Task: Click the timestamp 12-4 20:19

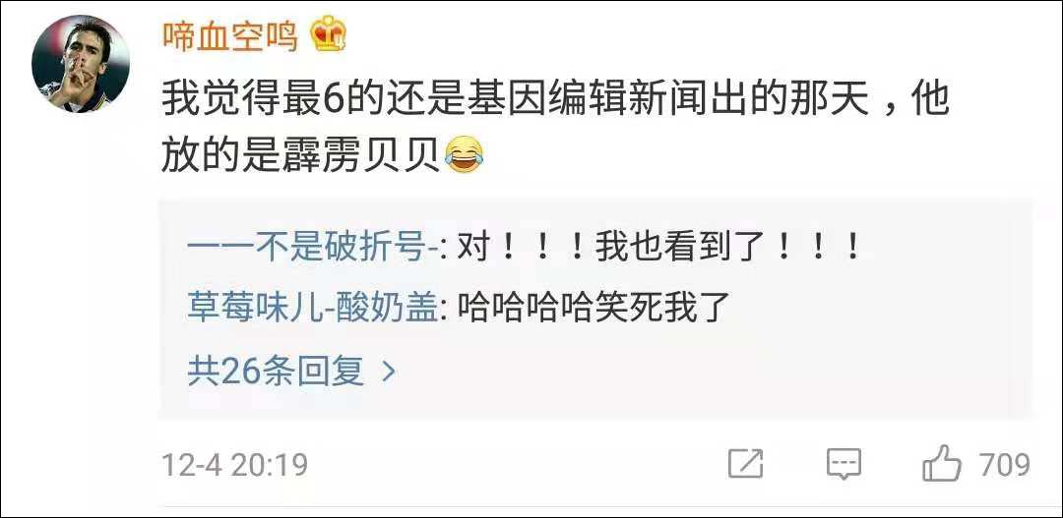Action: (234, 465)
